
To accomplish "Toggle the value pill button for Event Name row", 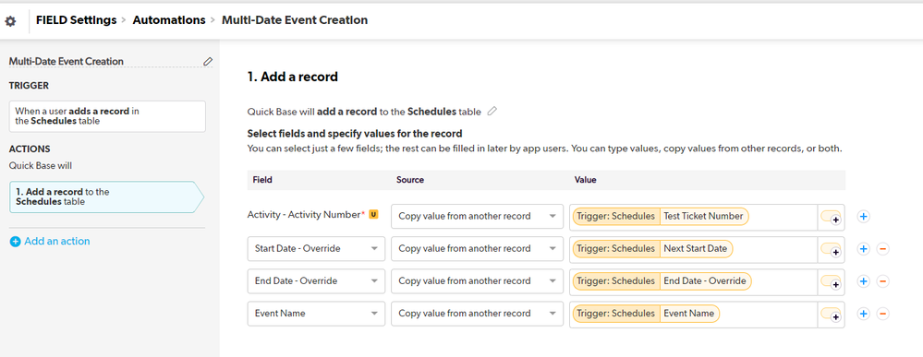I will tap(832, 314).
